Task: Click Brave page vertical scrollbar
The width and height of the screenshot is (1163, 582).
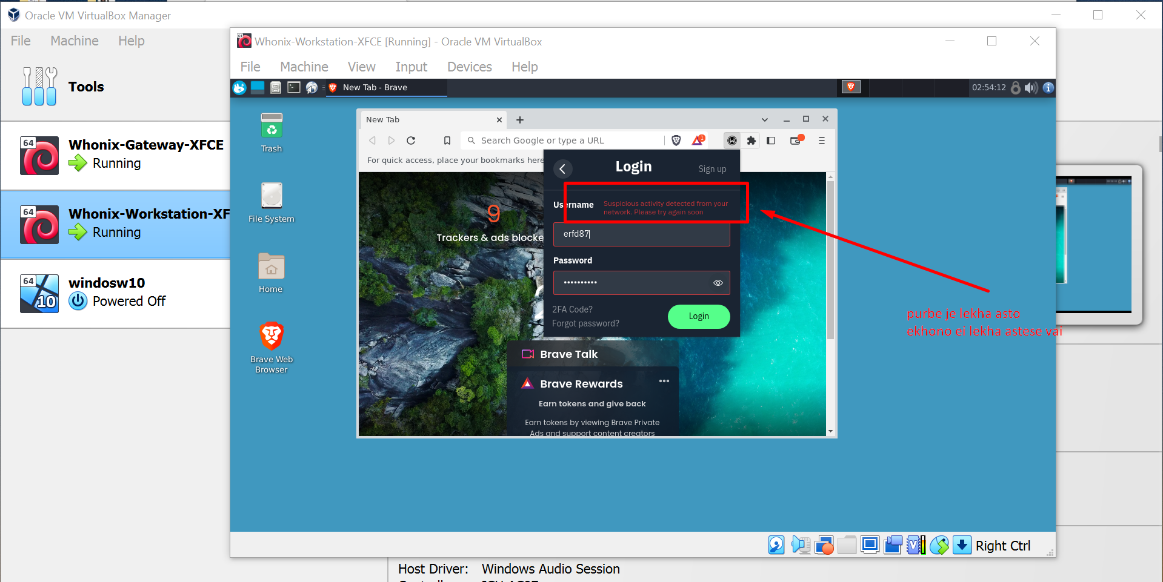Action: point(830,260)
